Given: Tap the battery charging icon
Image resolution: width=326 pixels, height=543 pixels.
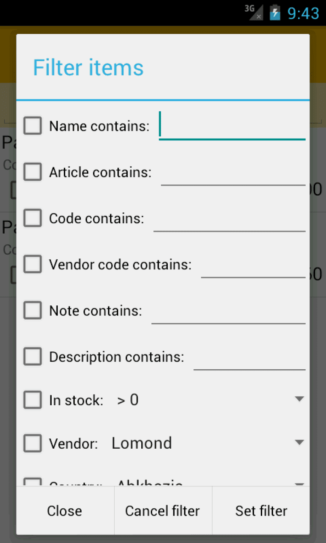Looking at the screenshot, I should coord(275,12).
